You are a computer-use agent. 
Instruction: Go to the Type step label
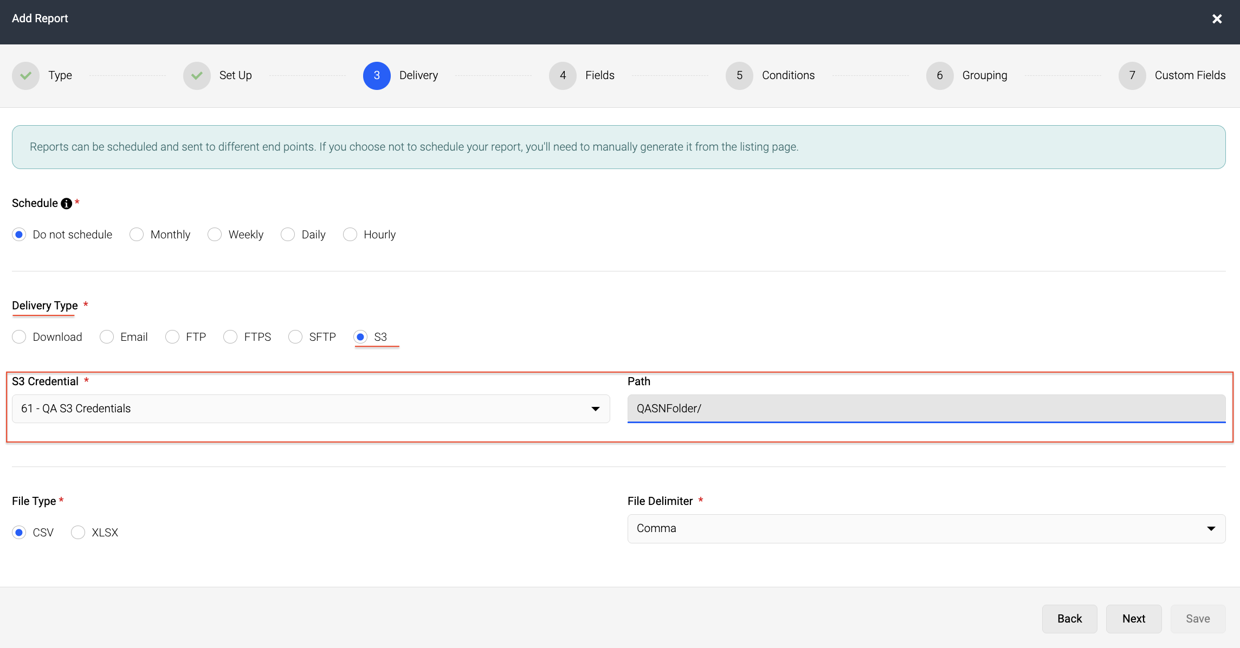(x=60, y=75)
